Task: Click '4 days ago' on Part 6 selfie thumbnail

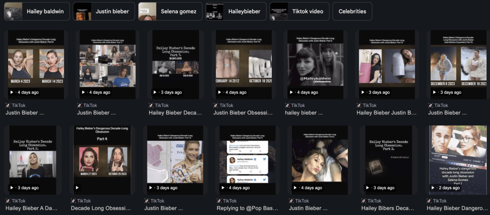Action: coord(311,188)
